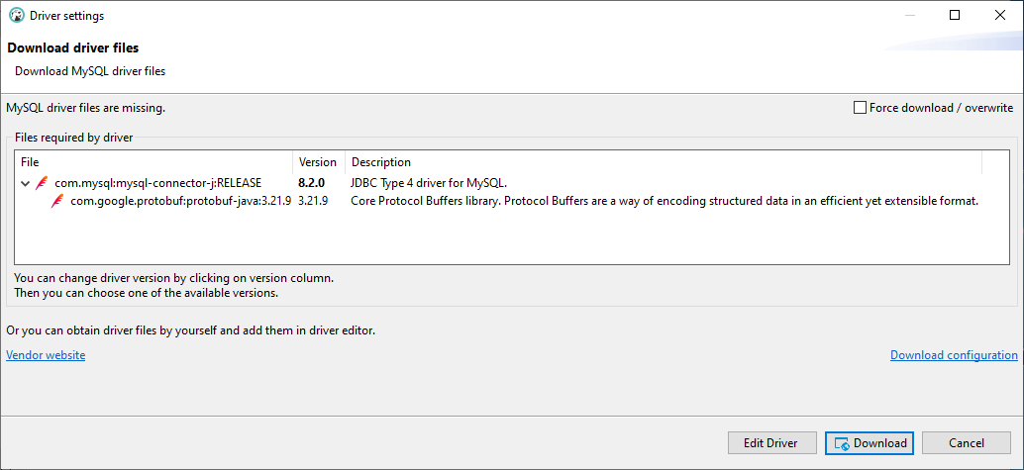Click the DBeaver icon in title bar
Screen dimensions: 1024x470
[x=16, y=16]
